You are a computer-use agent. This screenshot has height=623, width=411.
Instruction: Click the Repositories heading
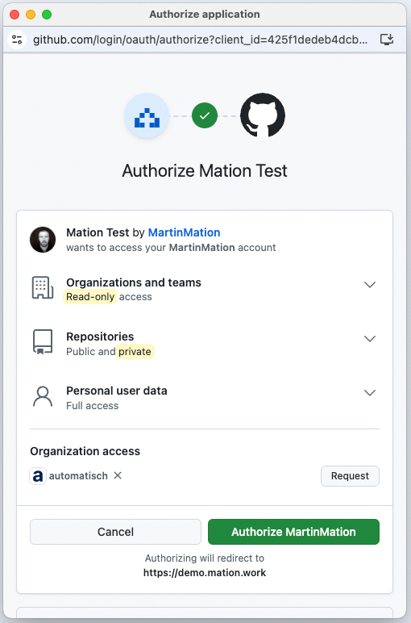[x=100, y=337]
